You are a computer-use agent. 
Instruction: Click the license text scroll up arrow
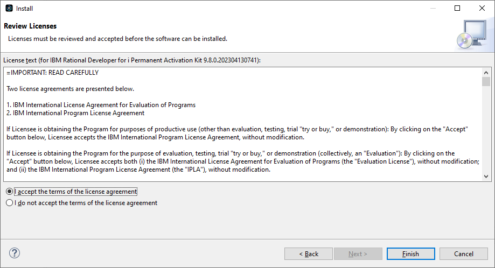(x=486, y=73)
